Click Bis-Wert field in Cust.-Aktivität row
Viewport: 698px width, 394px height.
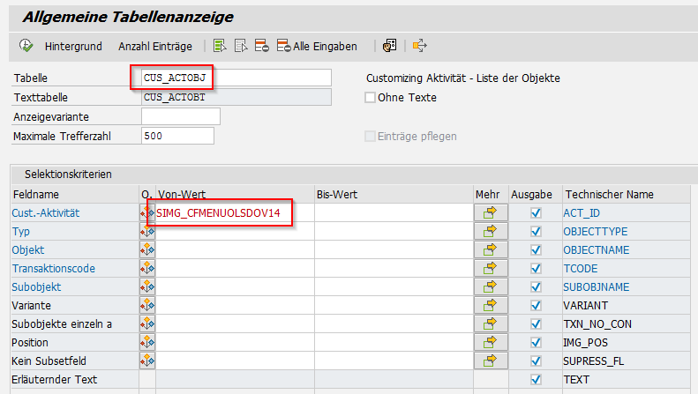click(394, 213)
